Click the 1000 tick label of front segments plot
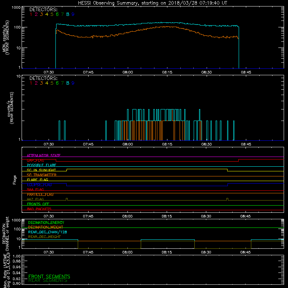288x288 pixels. (x=16, y=8)
